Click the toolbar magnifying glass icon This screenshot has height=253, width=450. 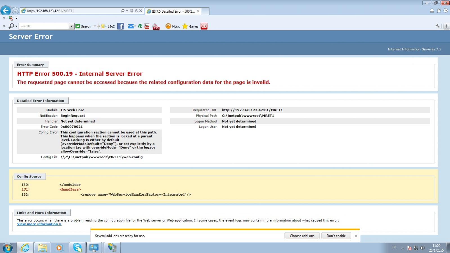click(11, 26)
